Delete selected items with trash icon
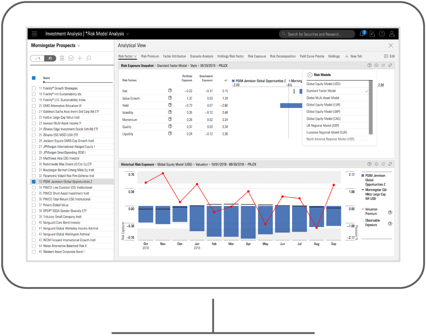Viewport: 426px width, 336px height. pos(62,58)
